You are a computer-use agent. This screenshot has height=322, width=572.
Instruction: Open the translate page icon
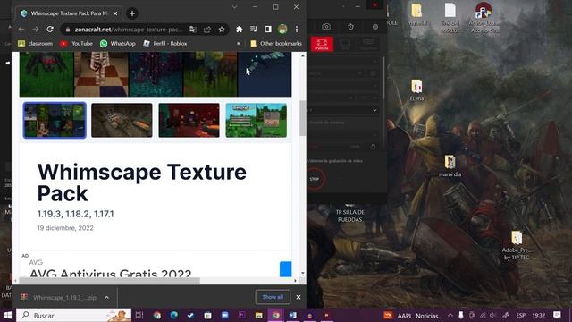(x=193, y=30)
